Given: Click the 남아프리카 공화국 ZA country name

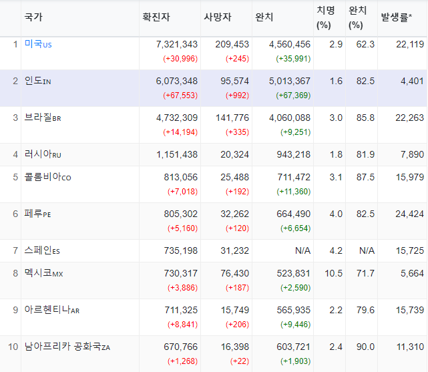Looking at the screenshot, I should coord(67,347).
